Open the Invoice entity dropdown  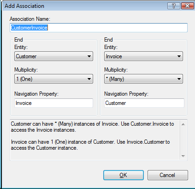(143, 56)
